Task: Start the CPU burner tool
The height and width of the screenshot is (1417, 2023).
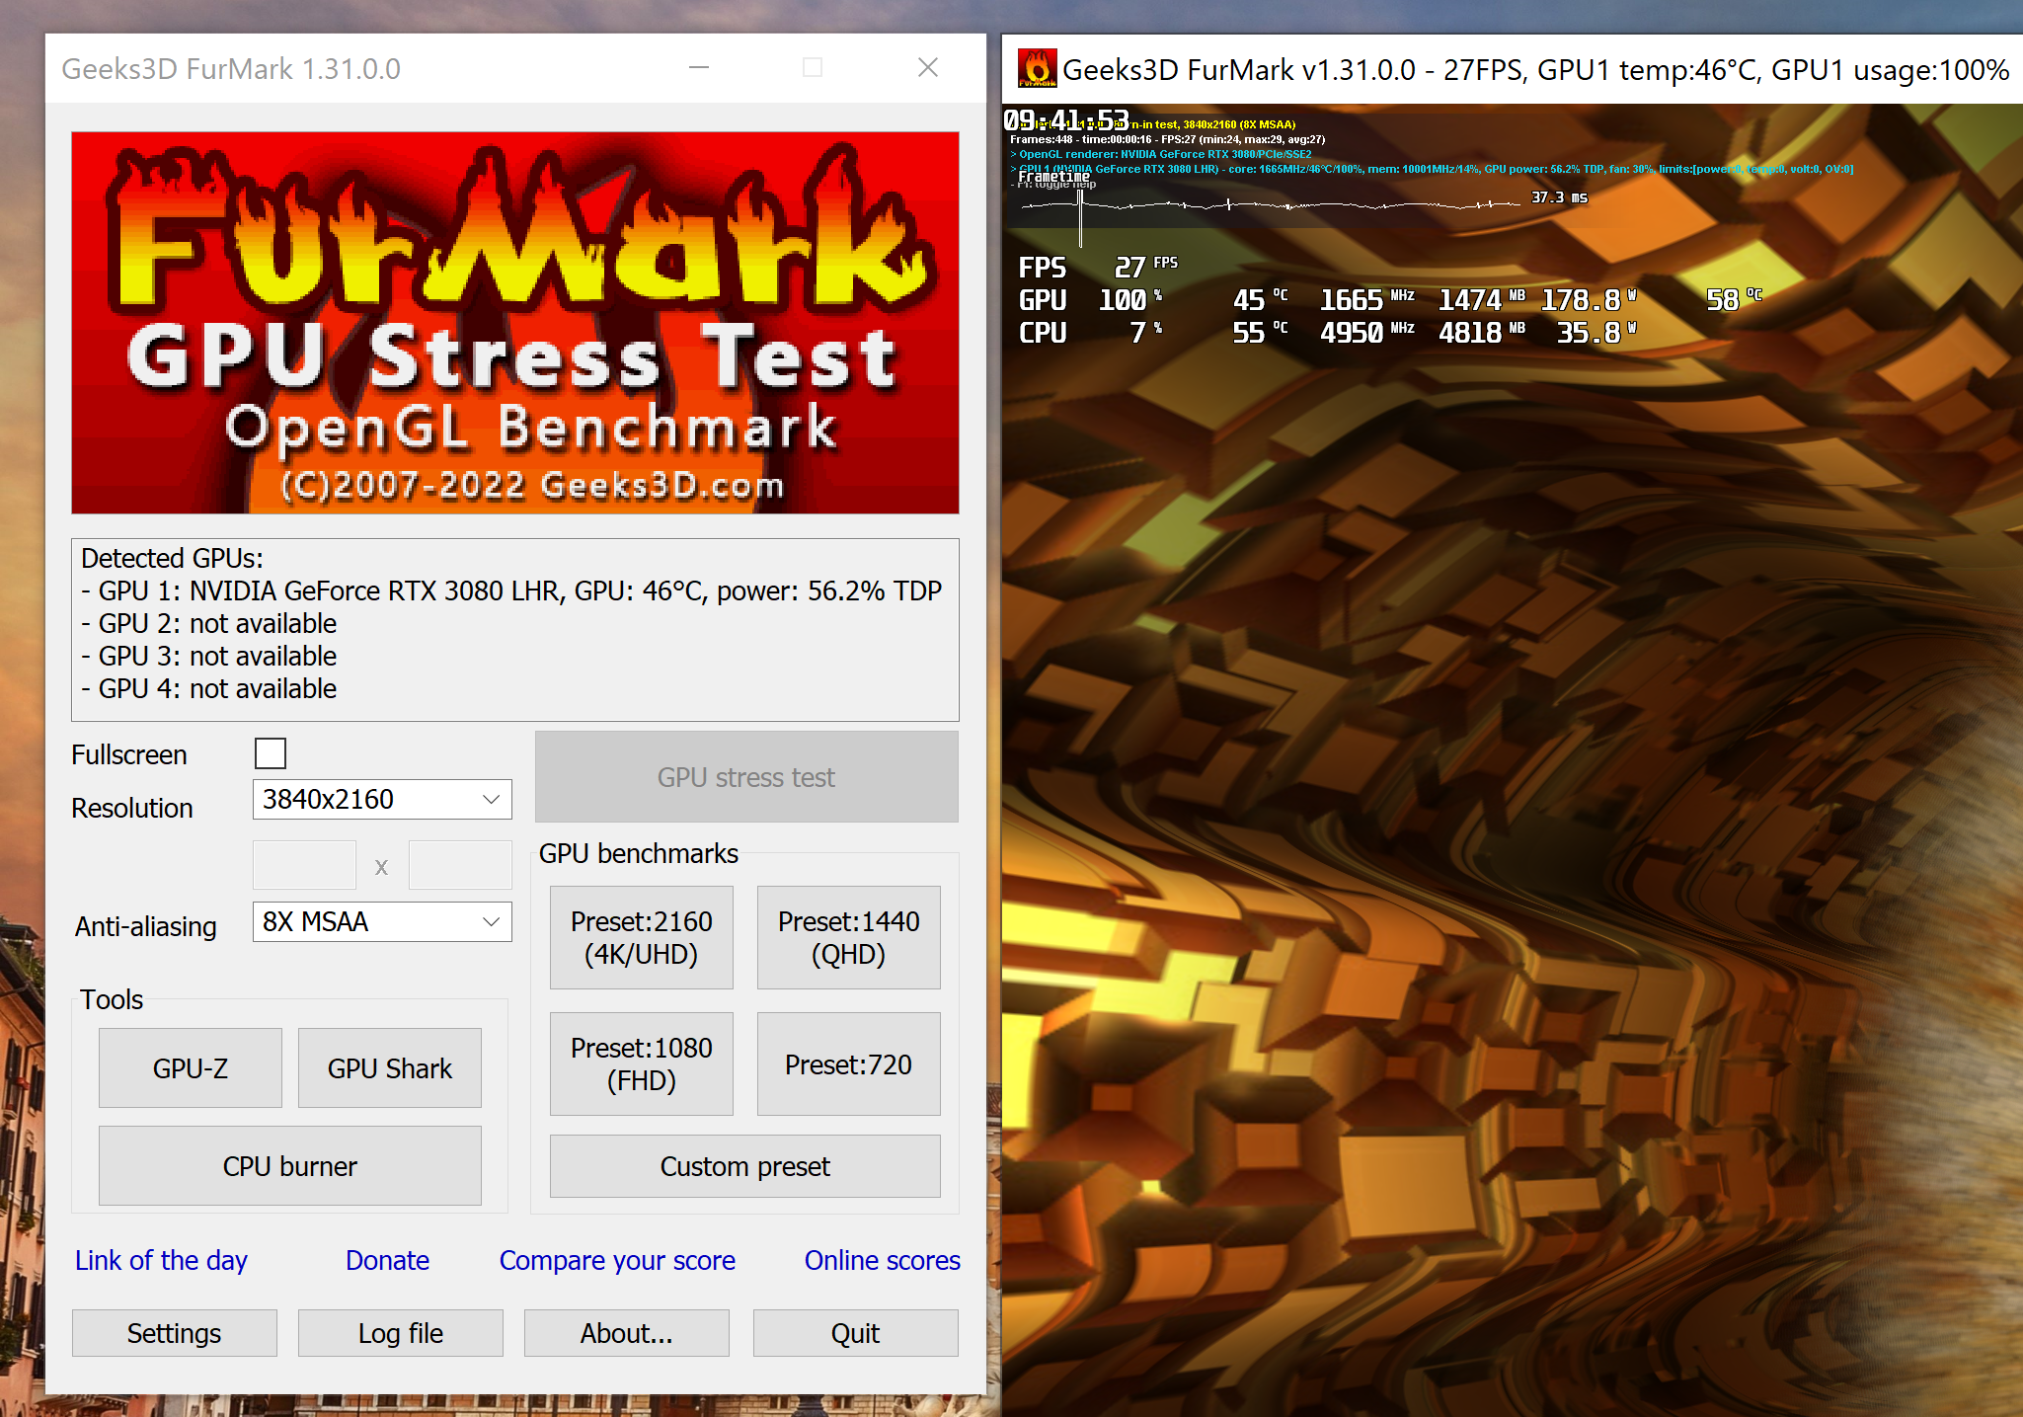Action: coord(289,1165)
